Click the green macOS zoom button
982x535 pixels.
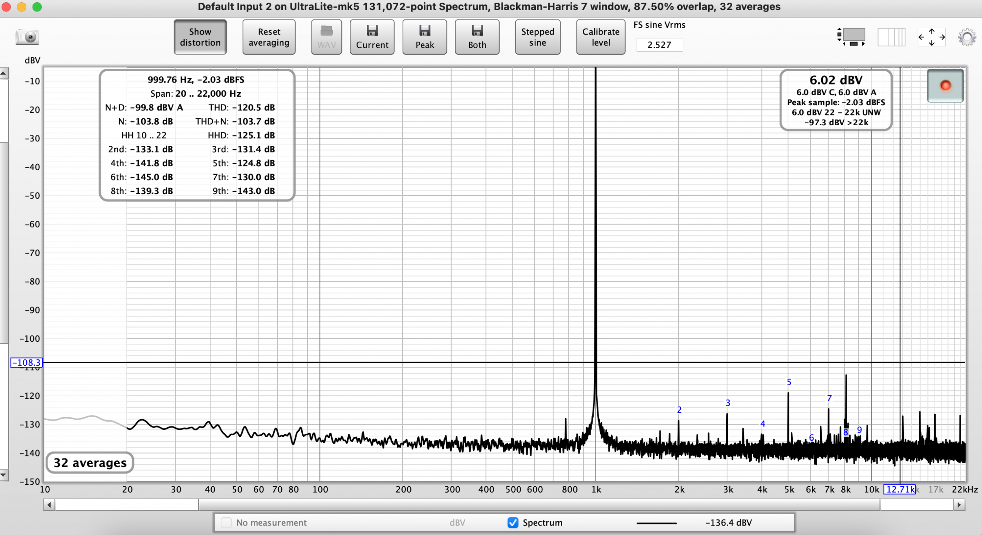[x=37, y=7]
